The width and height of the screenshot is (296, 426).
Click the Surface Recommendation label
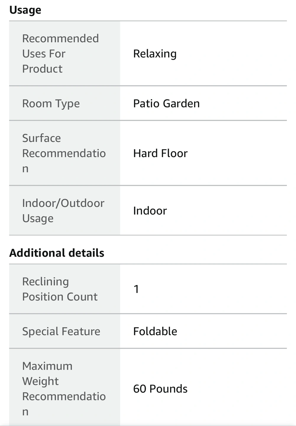point(64,153)
